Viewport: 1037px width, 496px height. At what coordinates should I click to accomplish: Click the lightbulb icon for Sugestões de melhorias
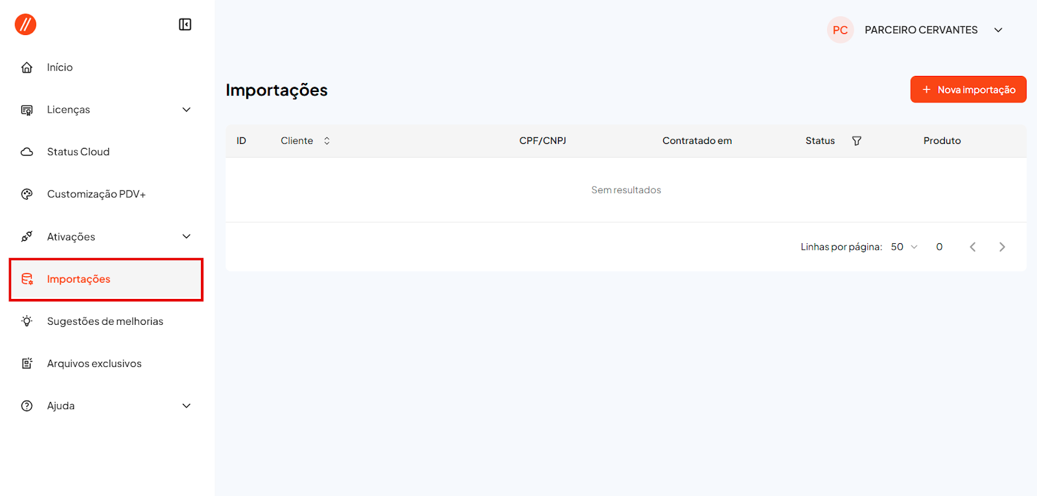pyautogui.click(x=27, y=321)
